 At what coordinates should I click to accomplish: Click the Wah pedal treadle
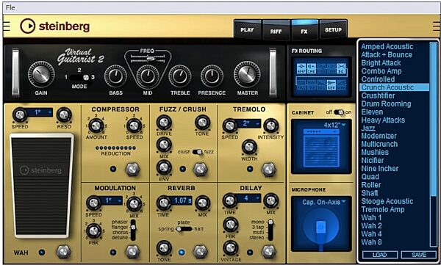41,186
